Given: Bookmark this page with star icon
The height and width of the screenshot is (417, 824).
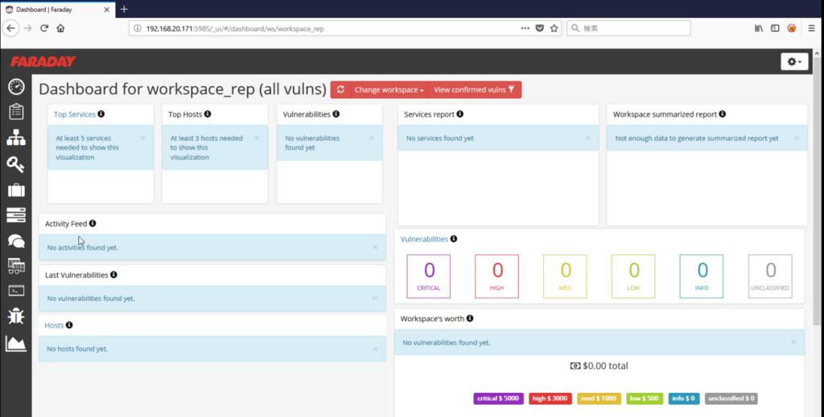Looking at the screenshot, I should click(554, 28).
